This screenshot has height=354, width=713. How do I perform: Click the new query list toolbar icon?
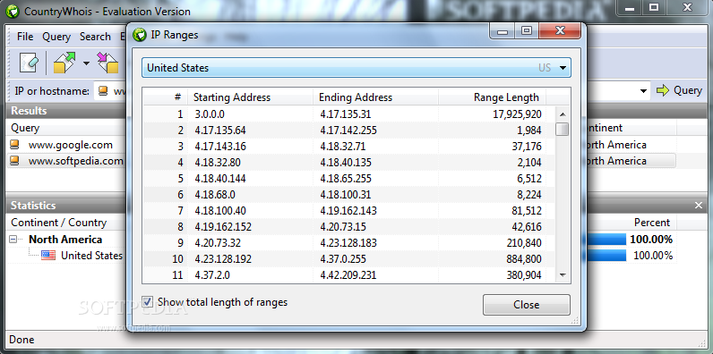pyautogui.click(x=29, y=63)
